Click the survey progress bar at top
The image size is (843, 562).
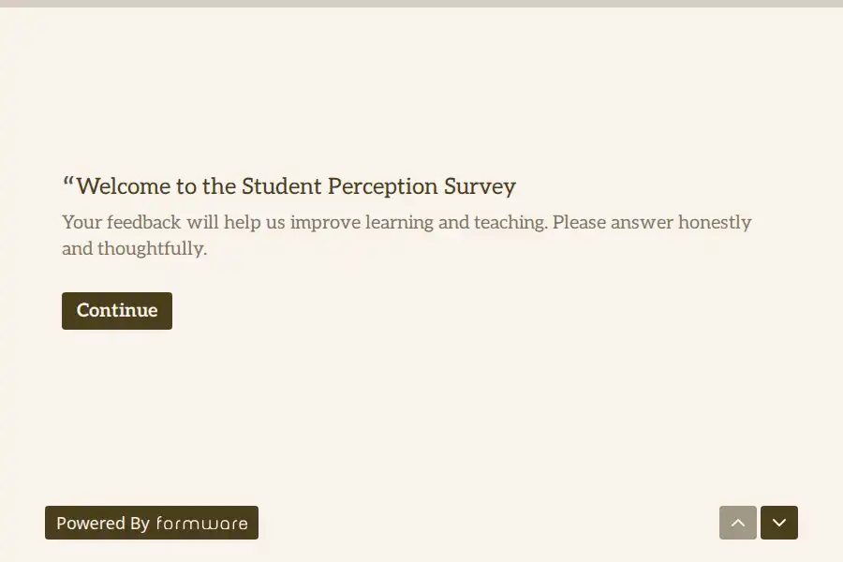[421, 3]
